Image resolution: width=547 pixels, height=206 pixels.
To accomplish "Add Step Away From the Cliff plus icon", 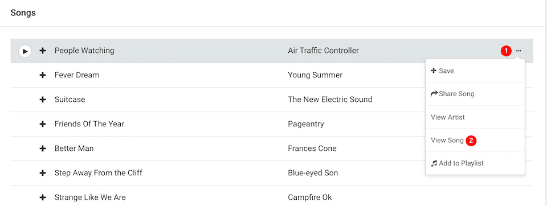I will pyautogui.click(x=43, y=173).
